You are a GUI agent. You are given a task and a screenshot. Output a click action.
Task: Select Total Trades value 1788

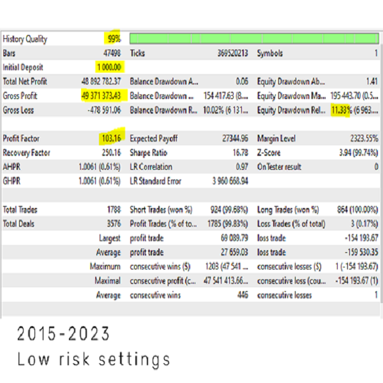pyautogui.click(x=114, y=209)
